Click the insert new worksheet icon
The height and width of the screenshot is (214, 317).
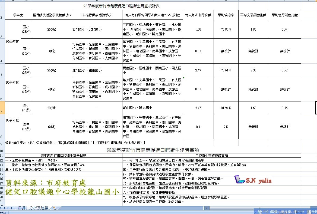(55, 208)
